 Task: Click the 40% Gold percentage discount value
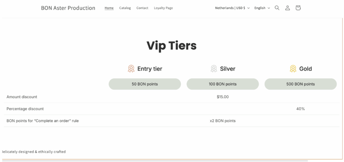click(x=301, y=109)
